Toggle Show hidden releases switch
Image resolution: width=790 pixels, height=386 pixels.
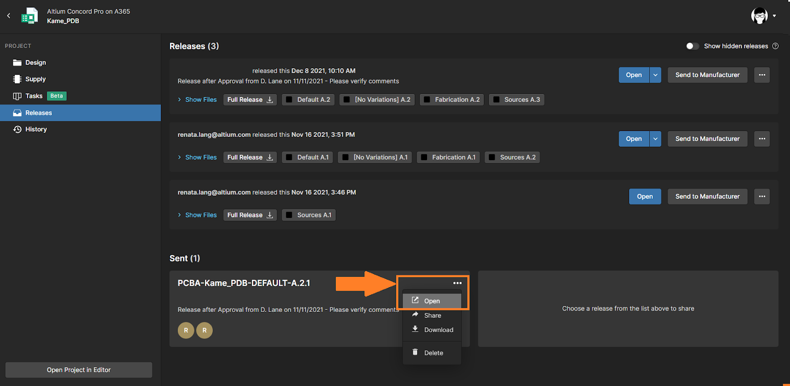tap(692, 46)
